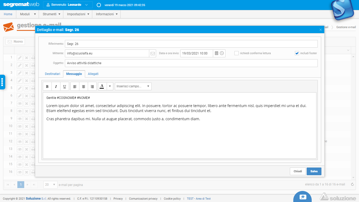
Task: Click into the Oggetto text field
Action: [191, 63]
